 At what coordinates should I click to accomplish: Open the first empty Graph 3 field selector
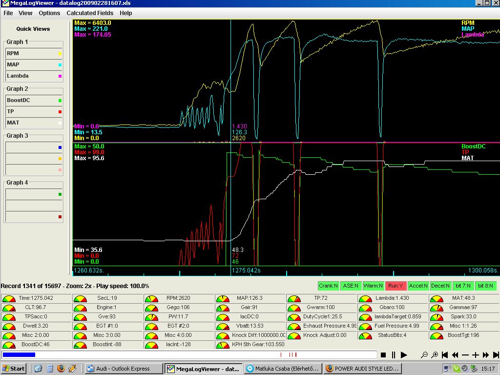(x=34, y=147)
